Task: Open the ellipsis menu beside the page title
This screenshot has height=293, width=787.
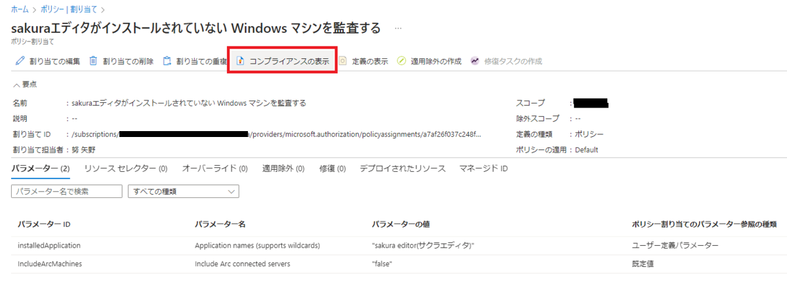Action: click(398, 28)
